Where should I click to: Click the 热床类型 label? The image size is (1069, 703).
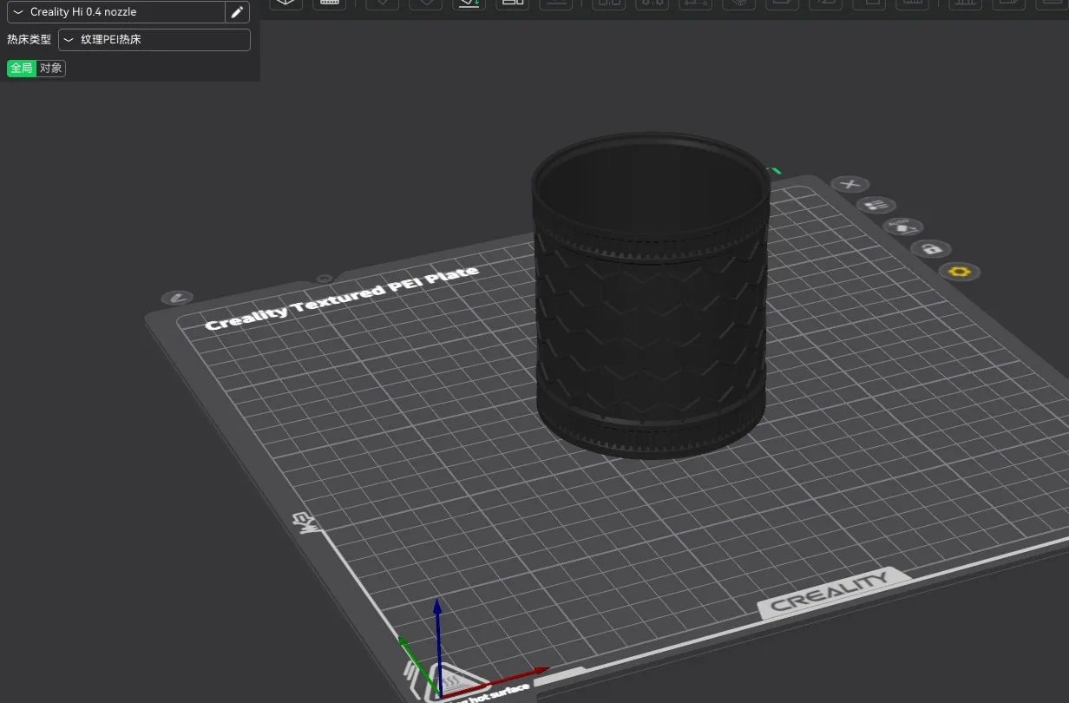tap(30, 40)
